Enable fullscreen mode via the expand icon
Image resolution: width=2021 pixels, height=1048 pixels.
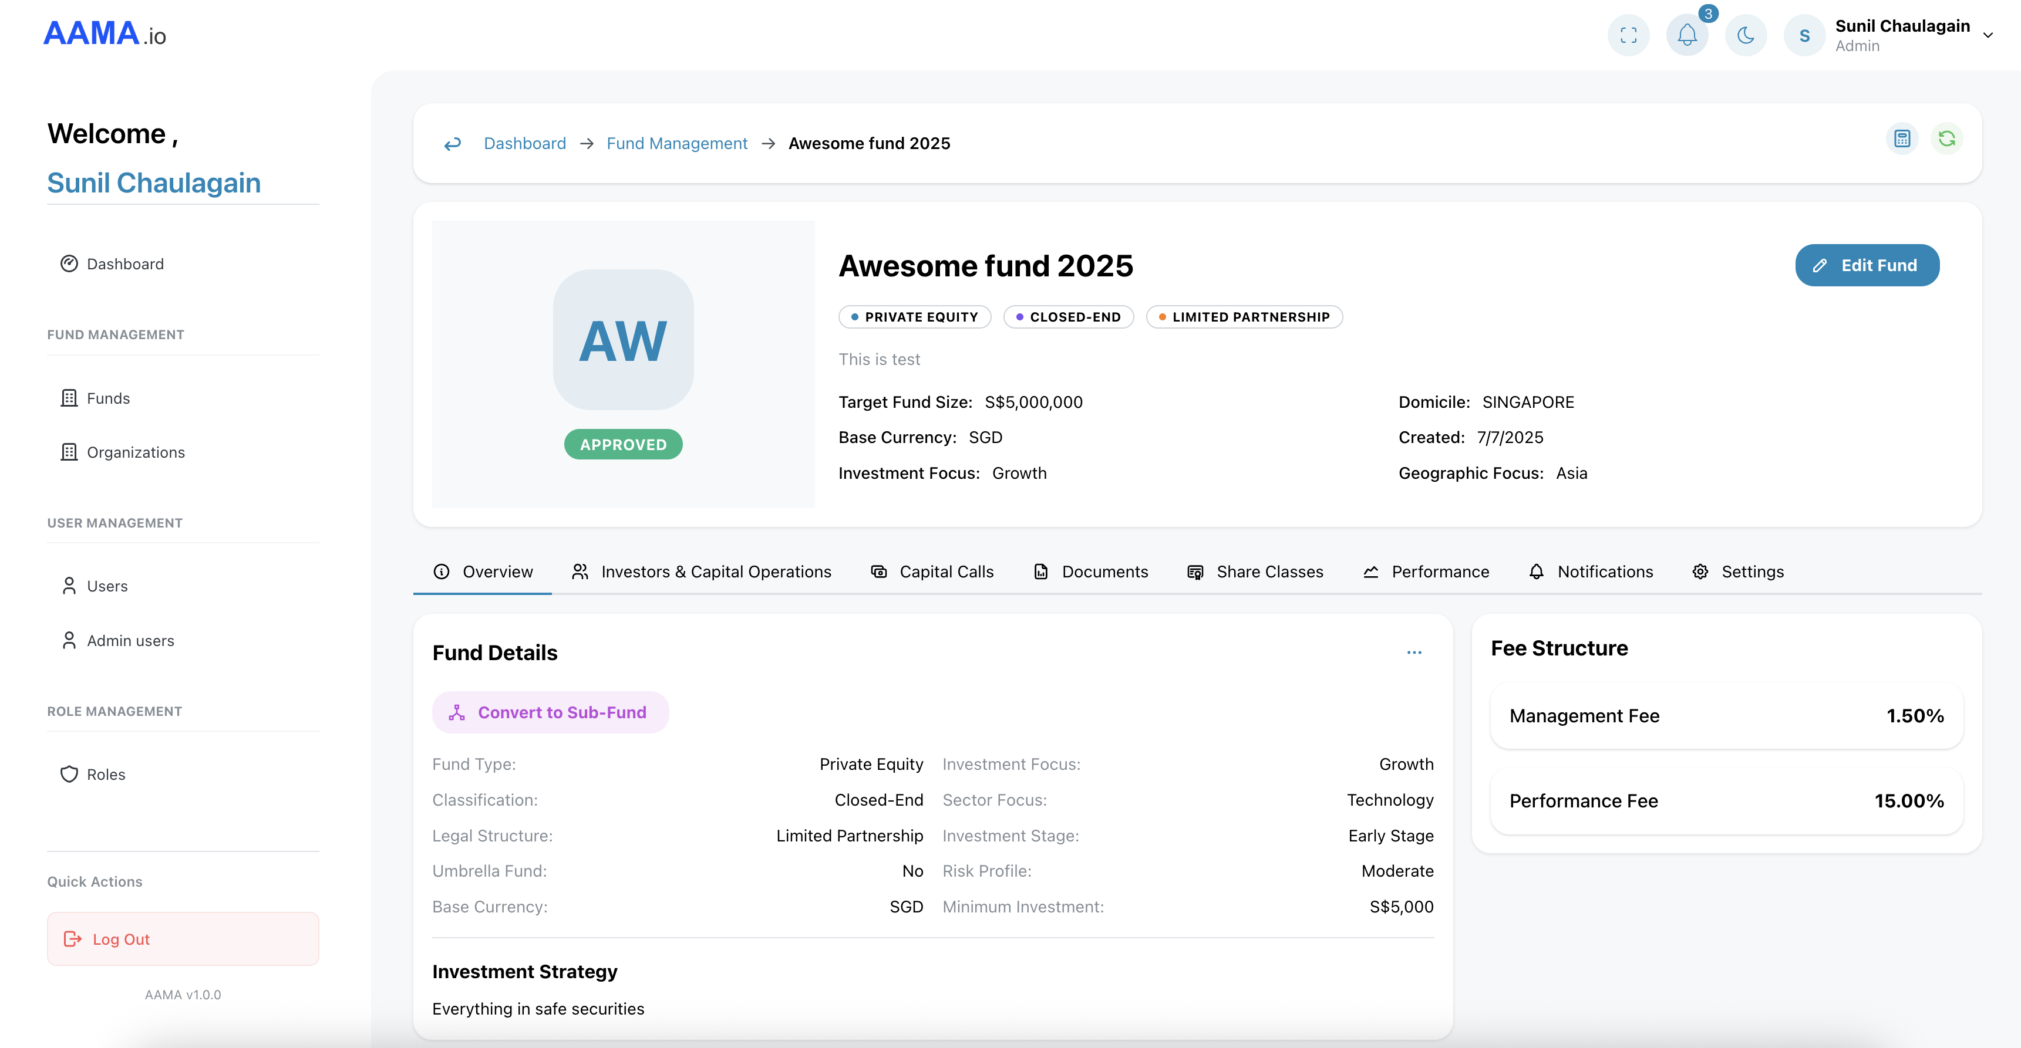point(1629,35)
